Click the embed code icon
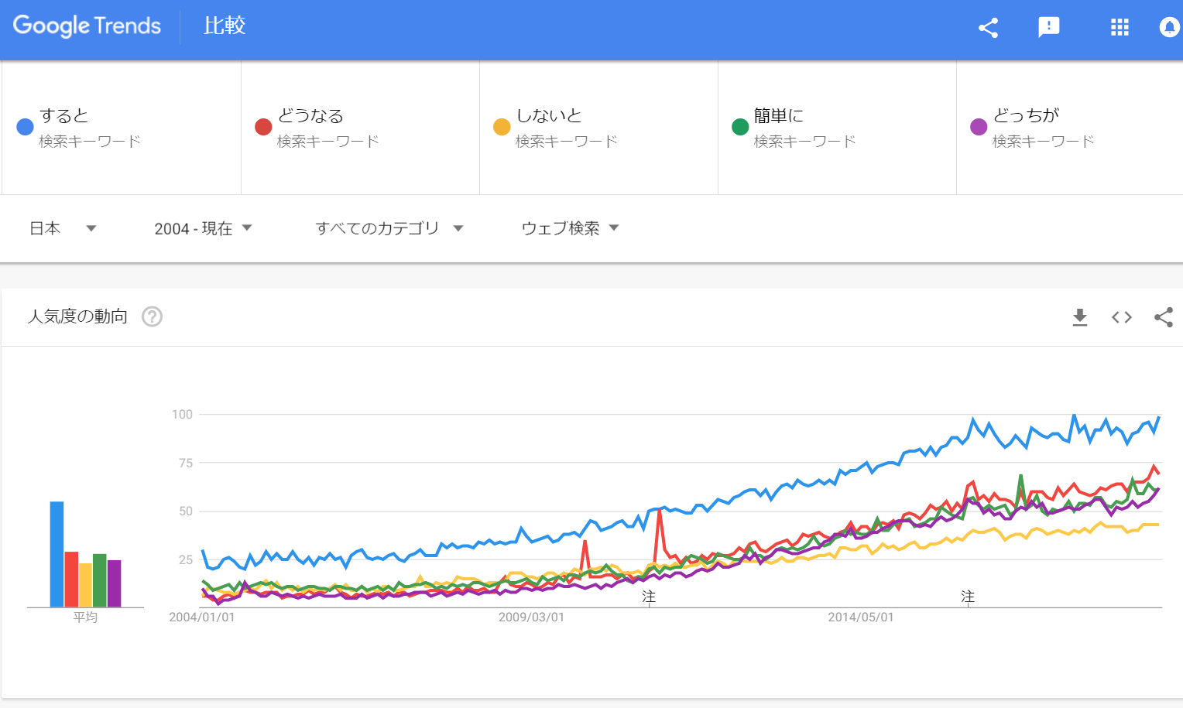The height and width of the screenshot is (708, 1183). (x=1121, y=317)
